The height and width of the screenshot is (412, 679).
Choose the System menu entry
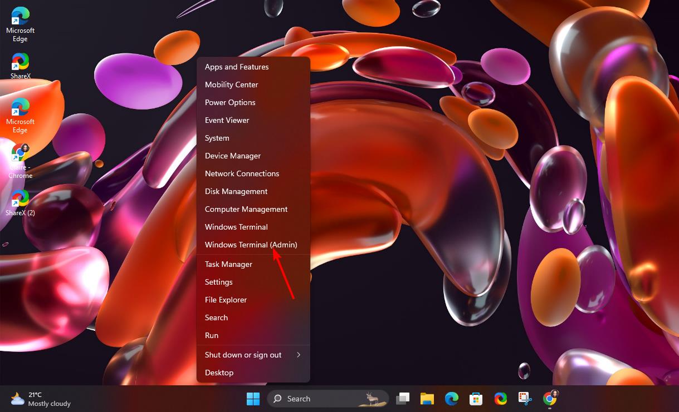pos(253,138)
